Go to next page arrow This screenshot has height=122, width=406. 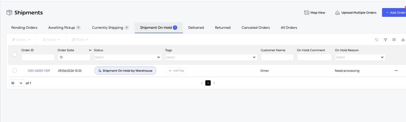214,83
